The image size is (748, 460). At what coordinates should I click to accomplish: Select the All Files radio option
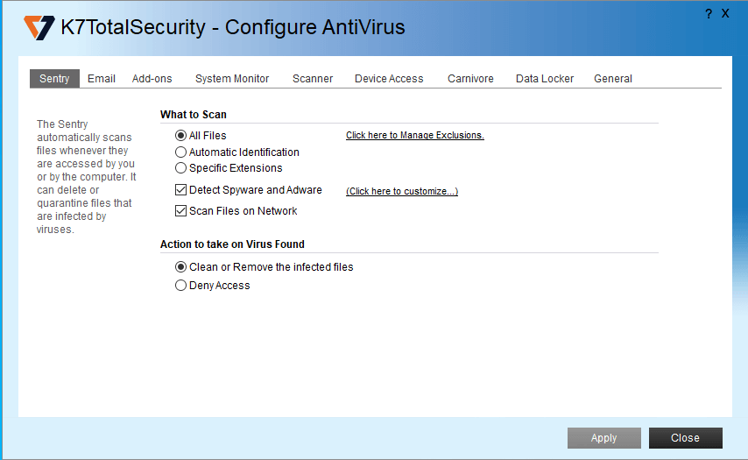coord(181,136)
